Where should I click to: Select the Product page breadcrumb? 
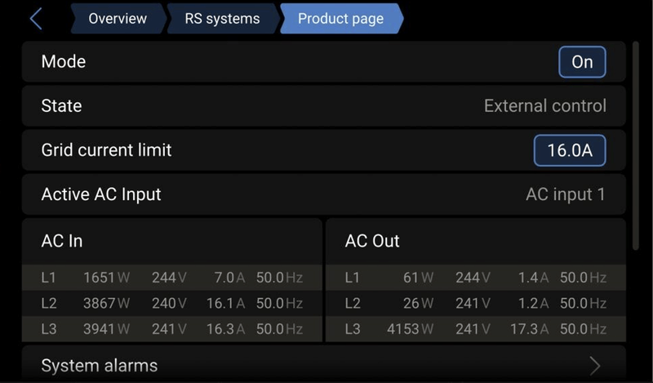340,19
